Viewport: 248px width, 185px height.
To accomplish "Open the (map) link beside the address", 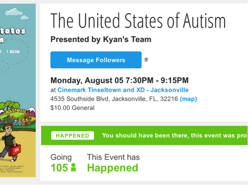I will (188, 99).
